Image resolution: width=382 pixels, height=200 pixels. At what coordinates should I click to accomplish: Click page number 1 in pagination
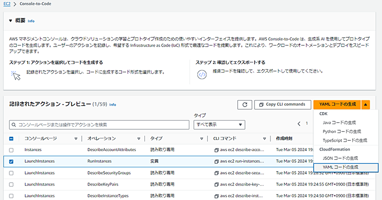(307, 124)
